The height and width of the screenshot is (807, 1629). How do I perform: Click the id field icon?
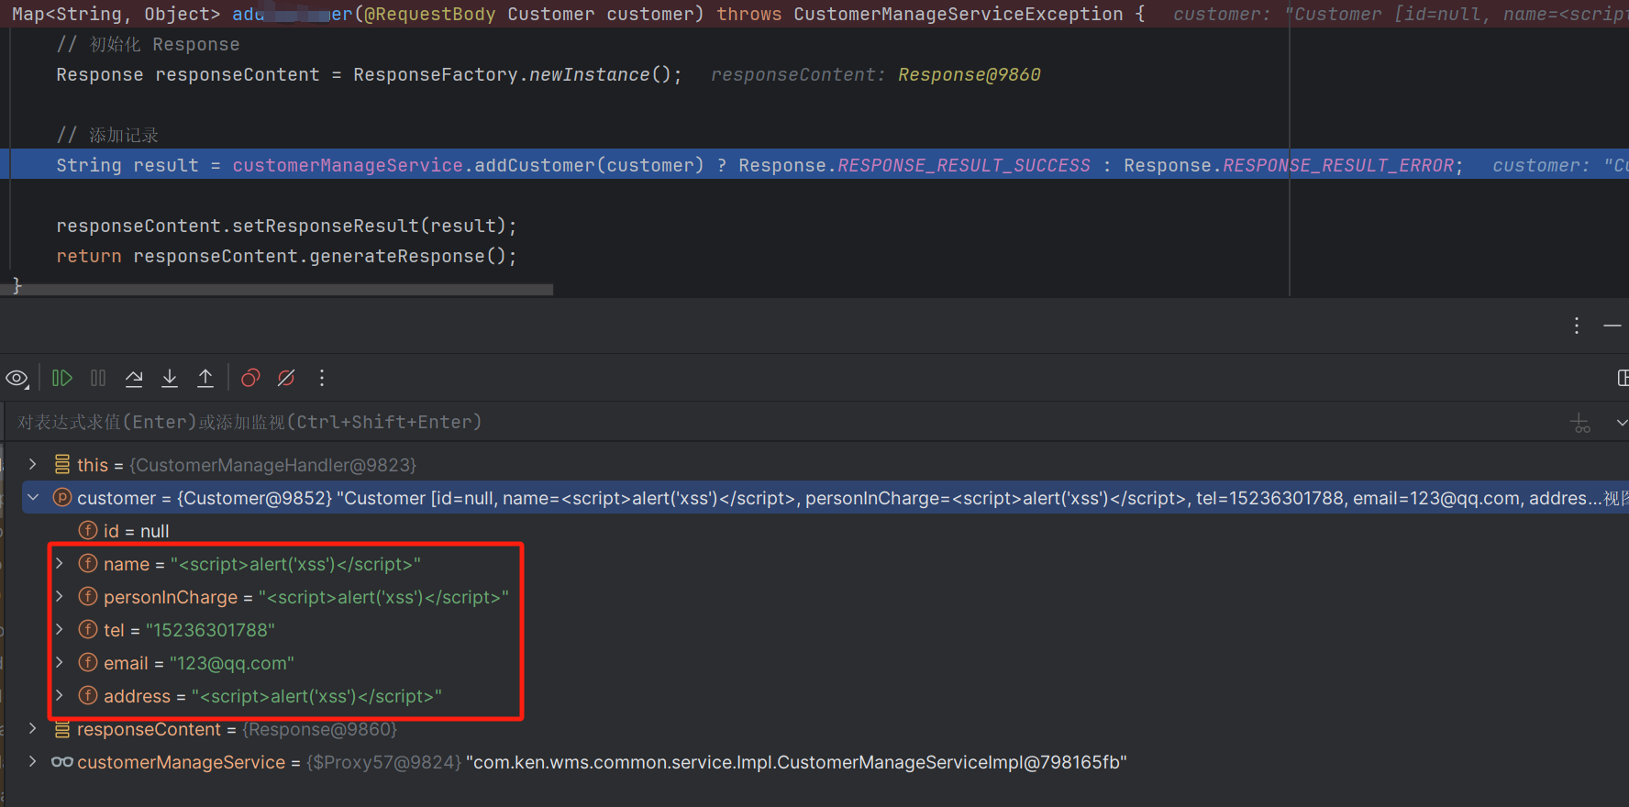(x=88, y=530)
